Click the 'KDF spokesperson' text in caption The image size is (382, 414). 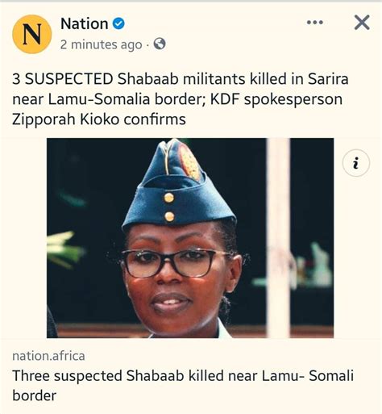coord(276,99)
